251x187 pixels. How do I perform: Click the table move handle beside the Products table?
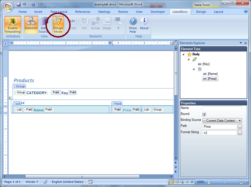10,98
